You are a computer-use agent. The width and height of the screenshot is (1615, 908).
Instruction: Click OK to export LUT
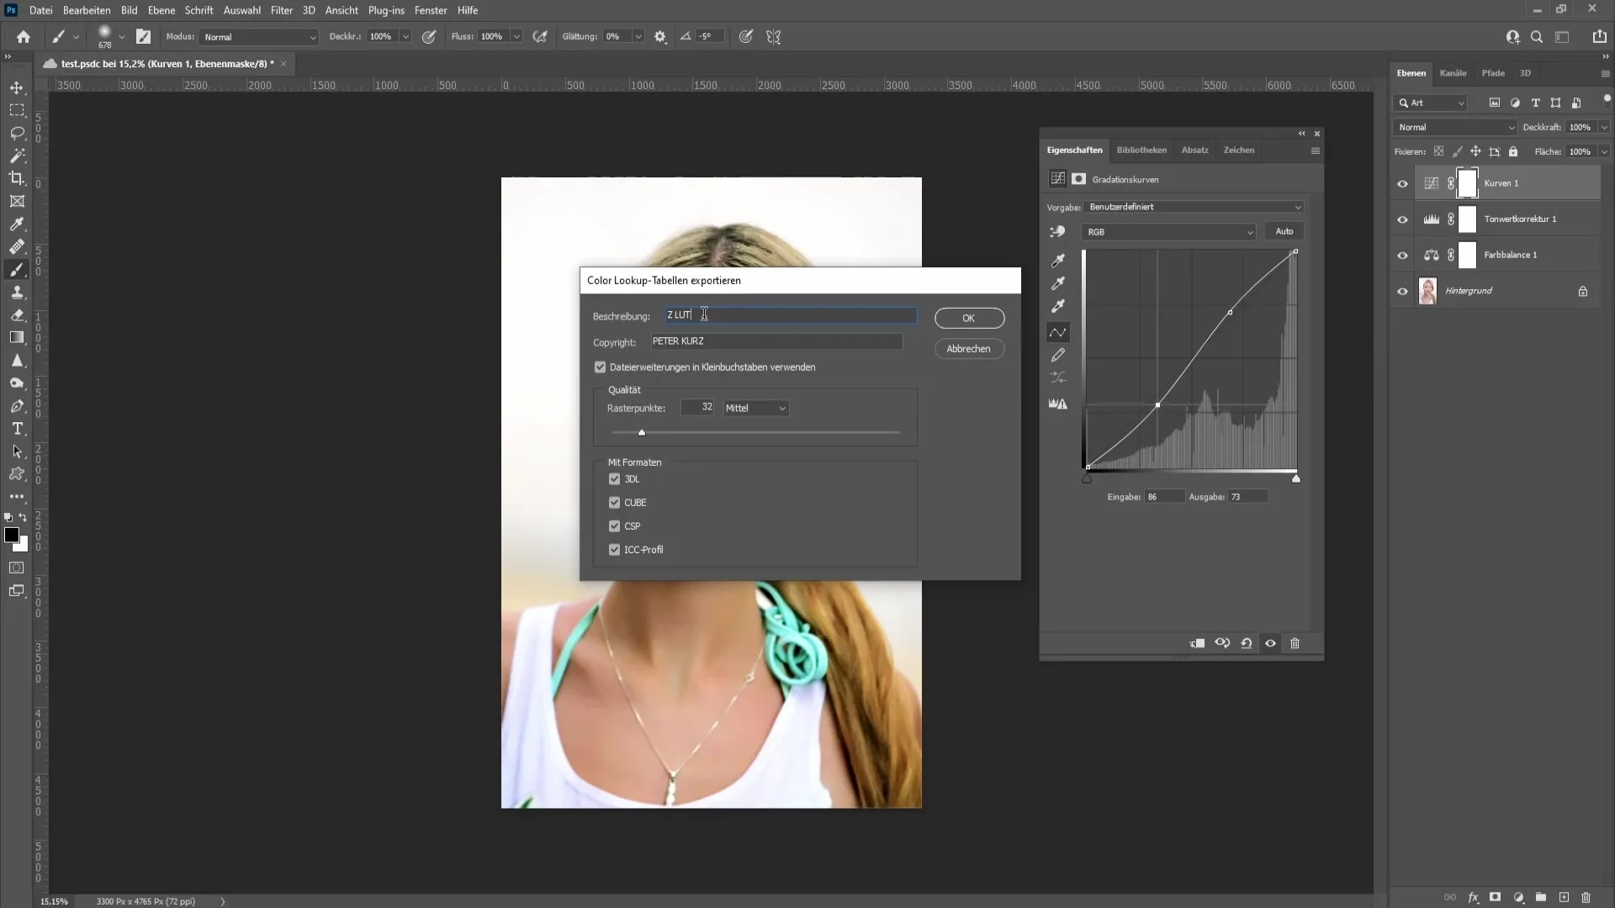(968, 319)
